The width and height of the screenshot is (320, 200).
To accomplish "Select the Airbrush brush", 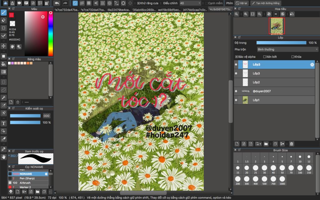I will tap(28, 183).
